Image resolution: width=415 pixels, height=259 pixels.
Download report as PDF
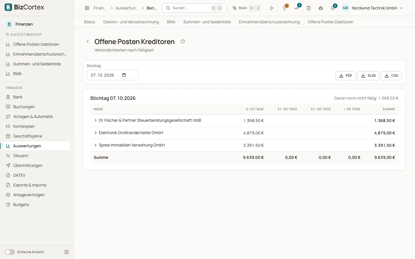coord(346,76)
